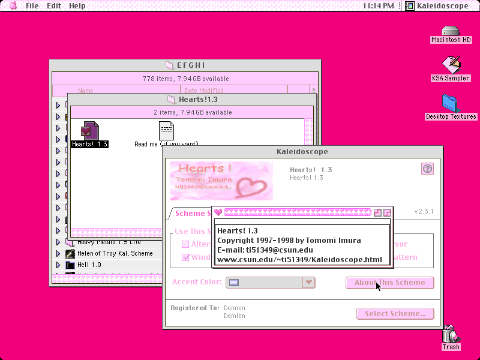Toggle the unchecked Alter… checkbox
The image size is (480, 360).
(185, 244)
